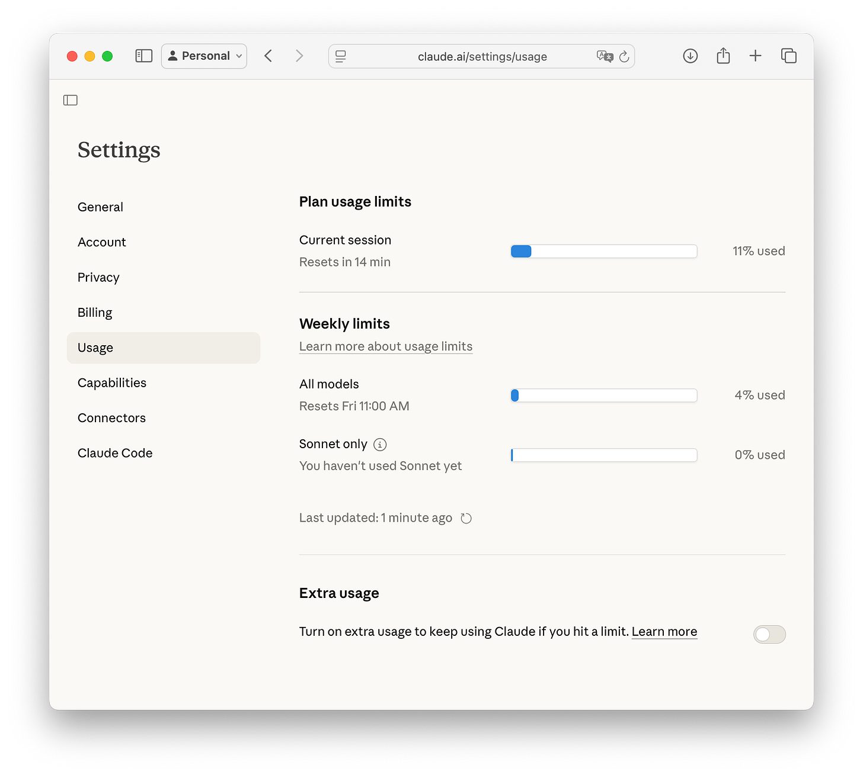The image size is (863, 775).
Task: Show the tab overview icon
Action: click(x=789, y=56)
